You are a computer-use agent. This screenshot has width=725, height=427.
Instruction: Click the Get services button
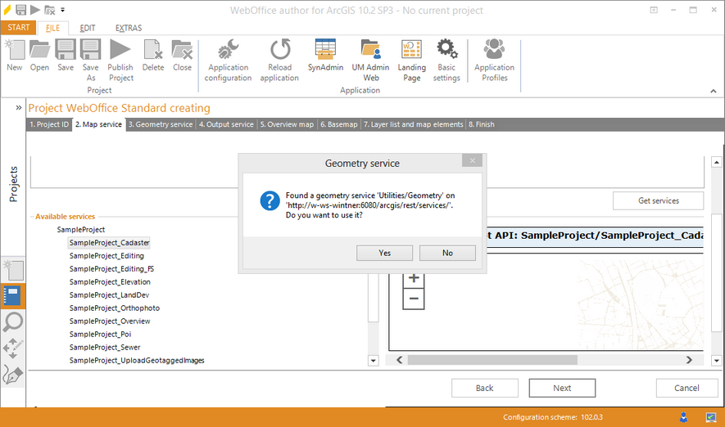click(x=659, y=200)
